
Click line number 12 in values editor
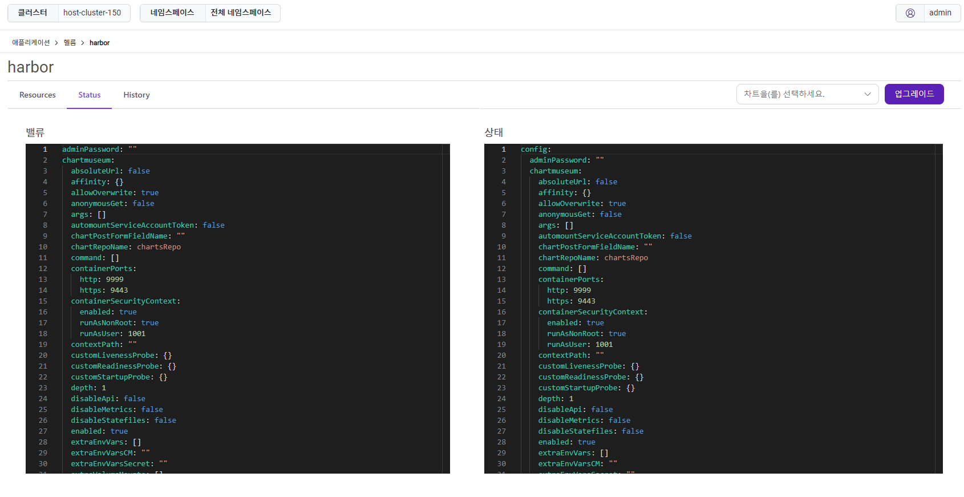(x=43, y=268)
